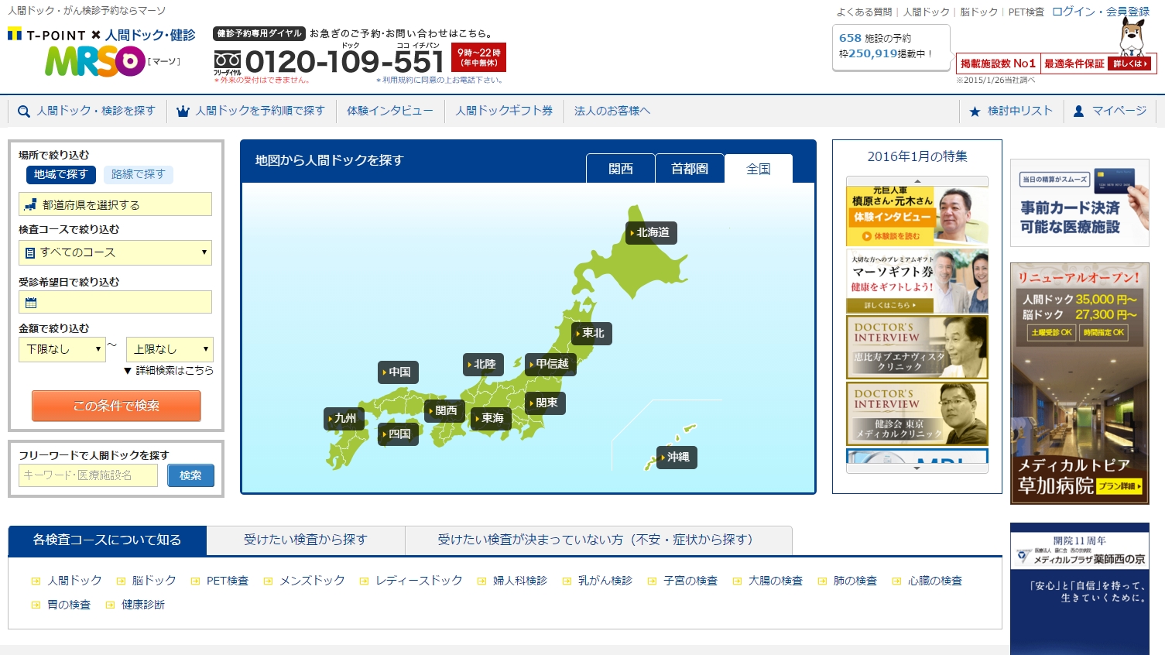1165x655 pixels.
Task: Open 都道府県を選択する selector
Action: pyautogui.click(x=115, y=204)
